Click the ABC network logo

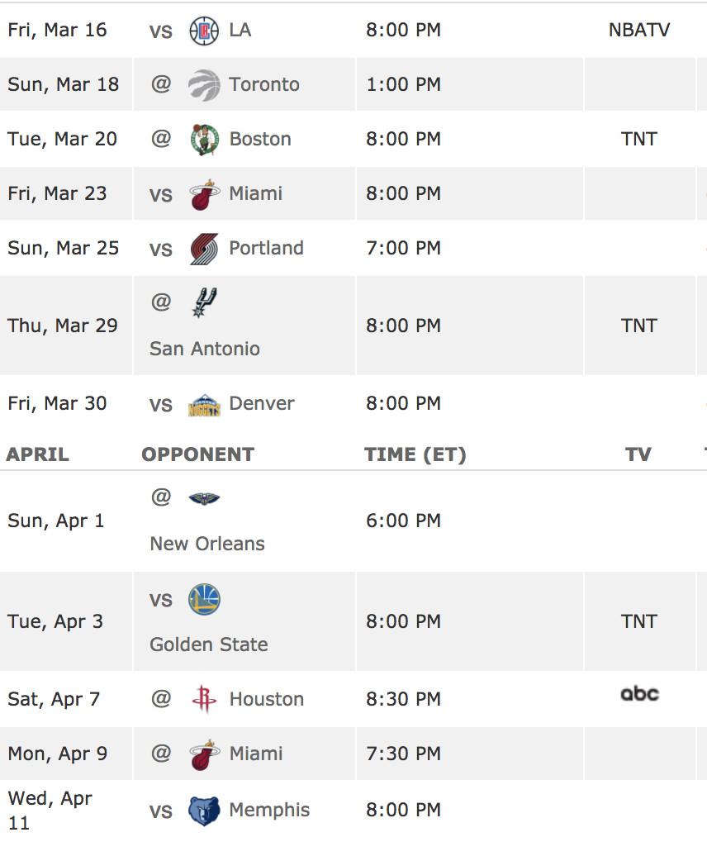639,694
